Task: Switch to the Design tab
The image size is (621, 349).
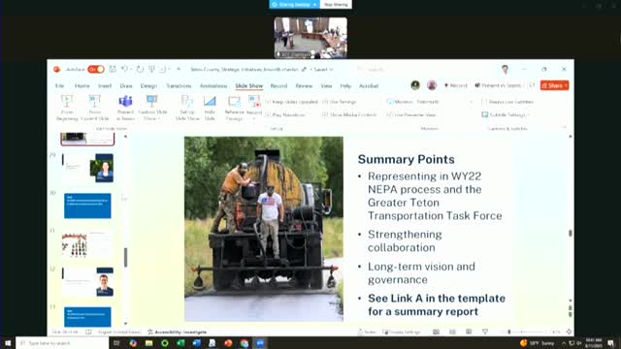Action: pos(148,86)
